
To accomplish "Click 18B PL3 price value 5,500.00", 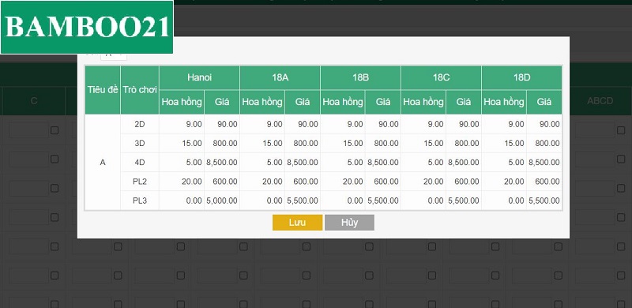I will coord(383,201).
